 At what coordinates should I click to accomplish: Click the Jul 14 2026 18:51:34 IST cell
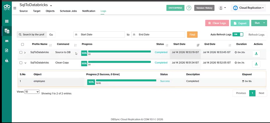(185, 63)
